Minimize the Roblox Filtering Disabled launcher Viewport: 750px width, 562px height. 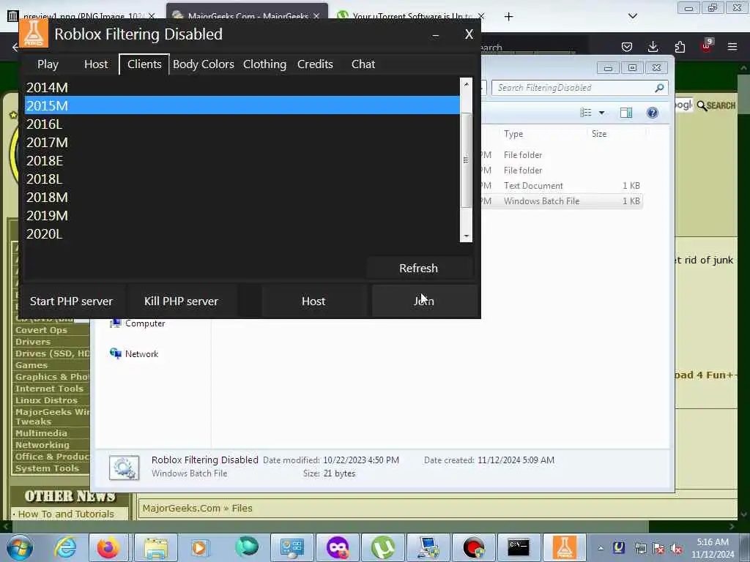[435, 34]
